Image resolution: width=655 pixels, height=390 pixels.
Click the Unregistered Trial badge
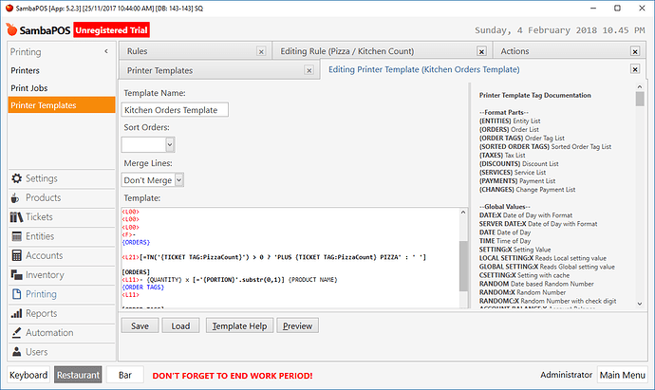[x=111, y=30]
